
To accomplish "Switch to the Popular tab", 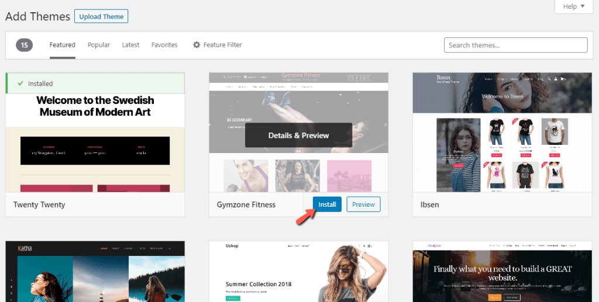I will coord(98,45).
